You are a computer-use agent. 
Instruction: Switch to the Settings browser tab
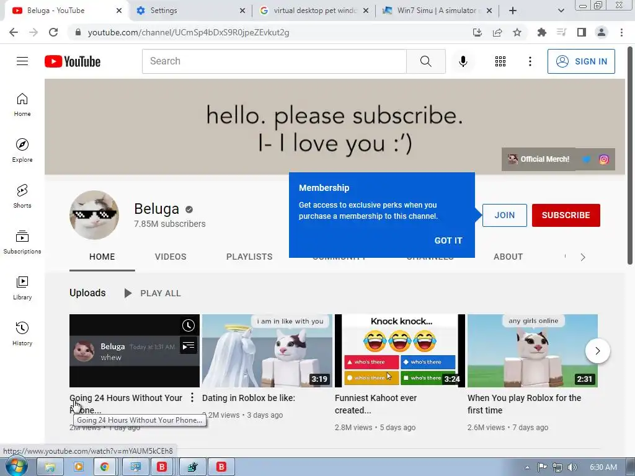pos(190,11)
